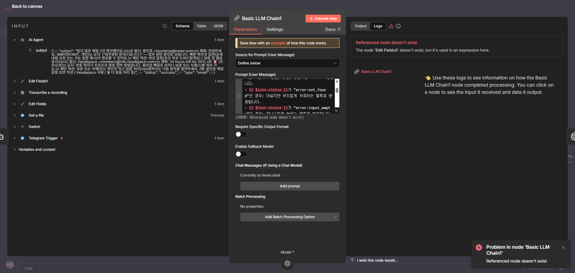Click the Execute step button

click(x=323, y=19)
